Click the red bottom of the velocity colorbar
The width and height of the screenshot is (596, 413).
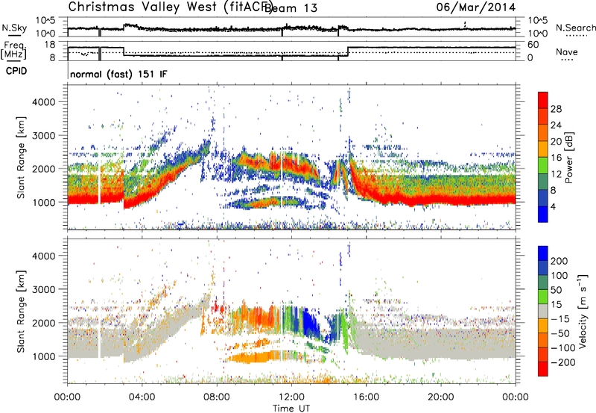543,369
